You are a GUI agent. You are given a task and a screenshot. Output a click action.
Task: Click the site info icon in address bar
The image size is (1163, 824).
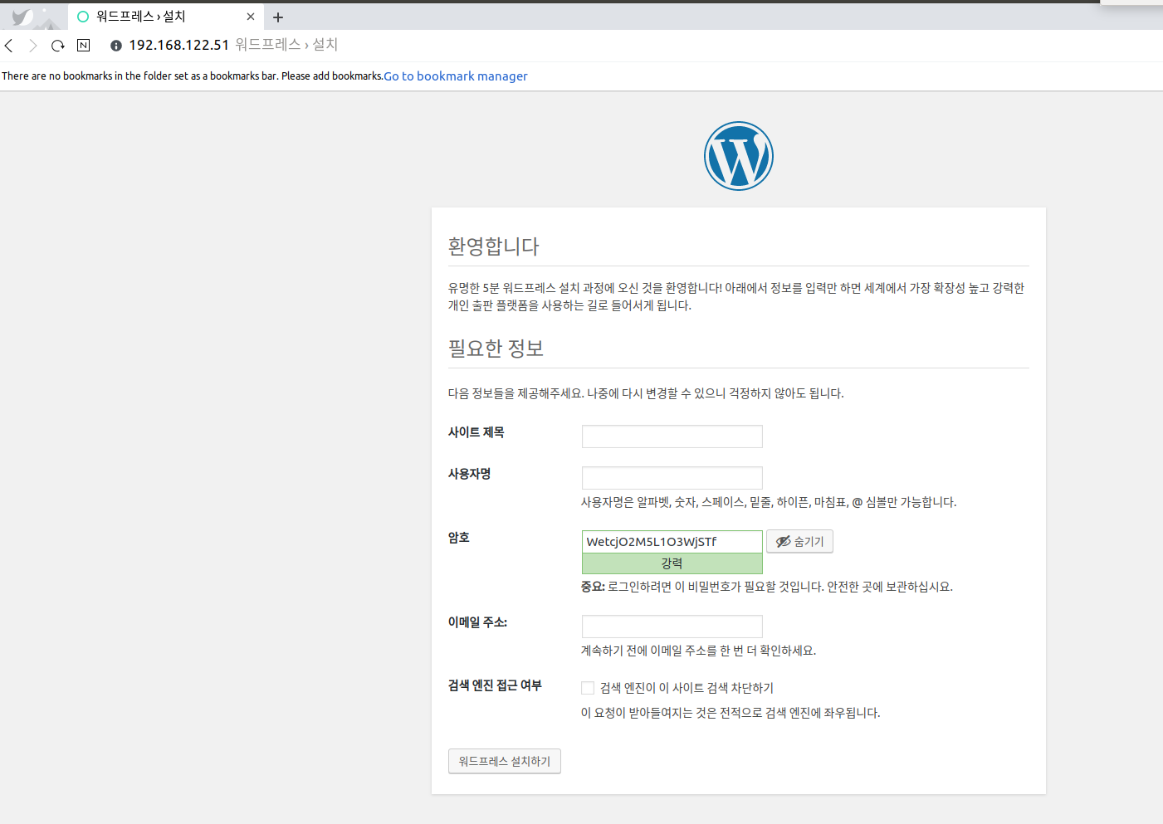coord(116,46)
